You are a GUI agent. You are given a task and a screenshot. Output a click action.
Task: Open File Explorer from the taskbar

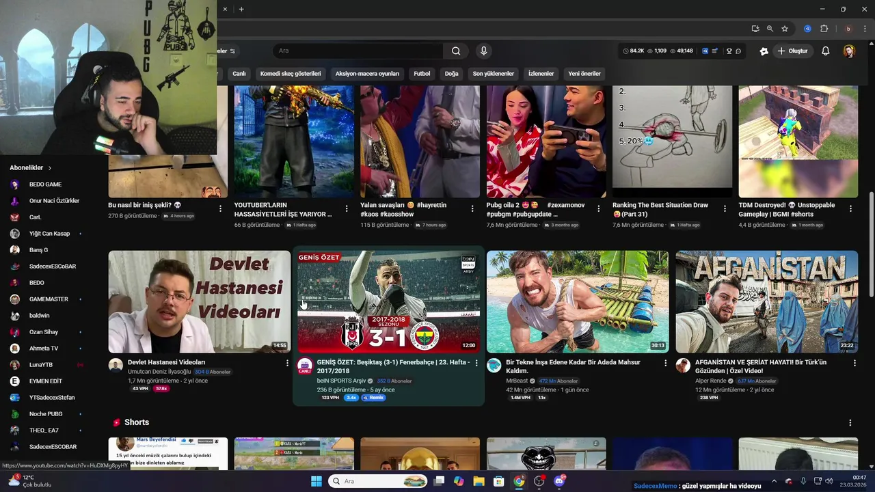pos(479,481)
